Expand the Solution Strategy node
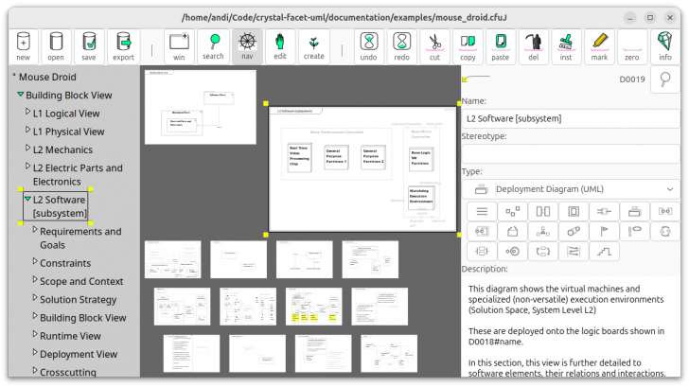689x387 pixels. coord(35,298)
